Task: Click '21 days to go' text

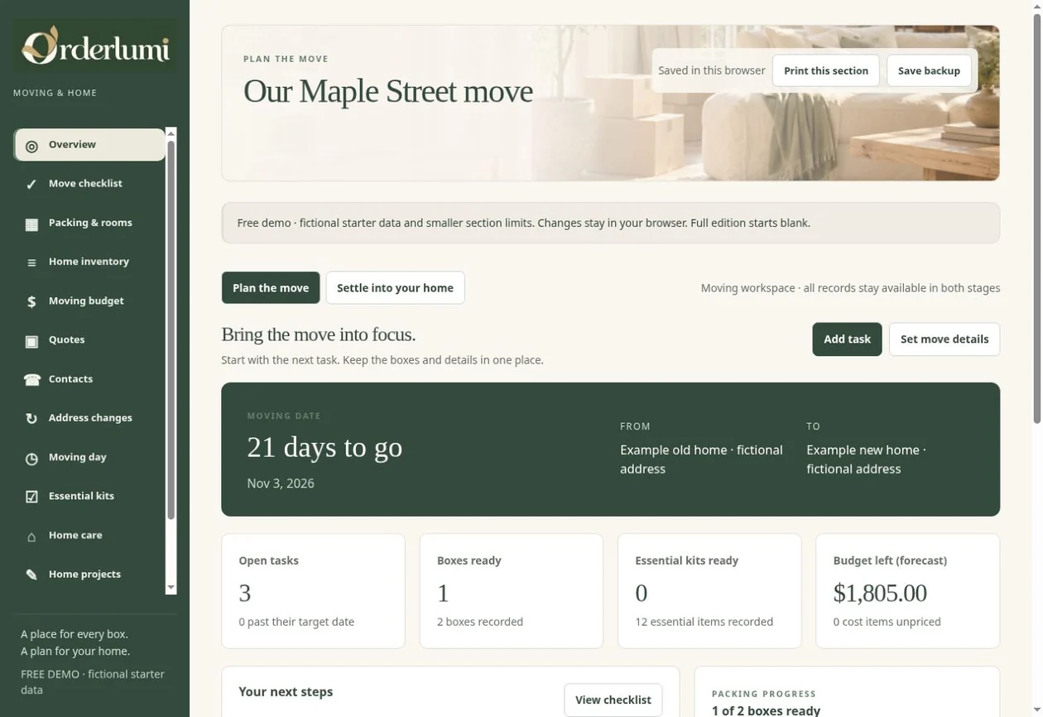Action: (x=324, y=447)
